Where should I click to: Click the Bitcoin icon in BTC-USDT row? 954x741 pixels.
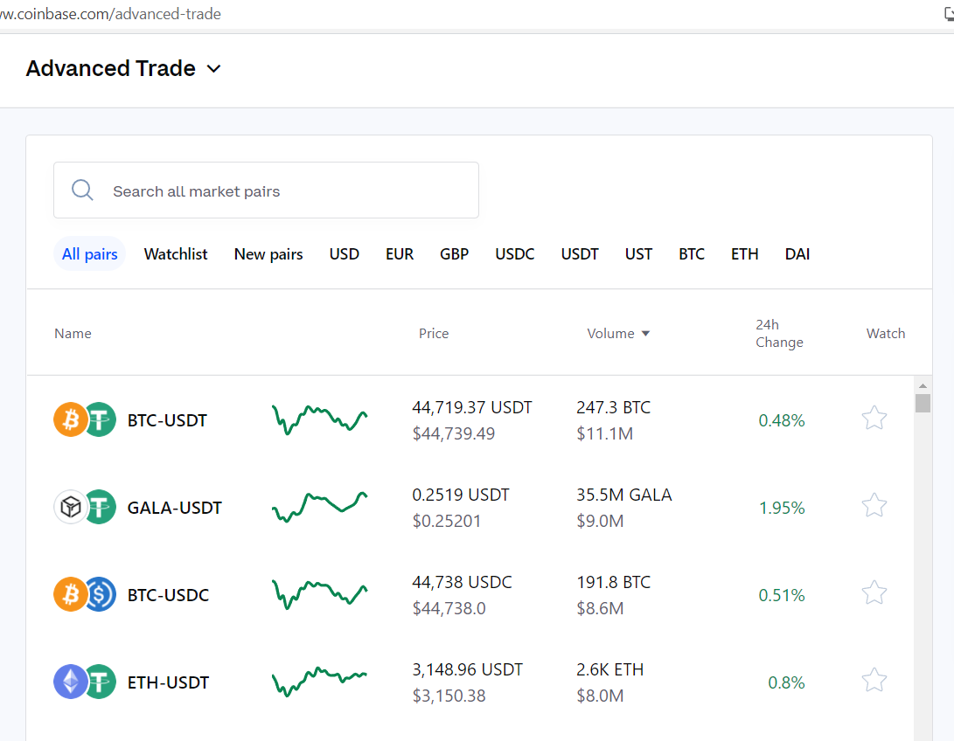pyautogui.click(x=71, y=419)
